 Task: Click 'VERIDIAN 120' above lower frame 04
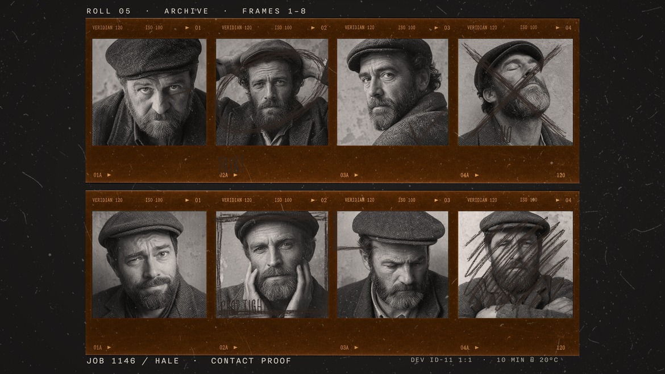tap(482, 200)
